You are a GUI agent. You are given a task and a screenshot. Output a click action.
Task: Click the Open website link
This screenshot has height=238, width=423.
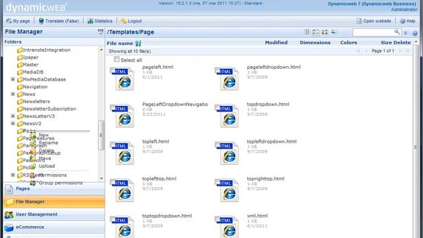373,20
